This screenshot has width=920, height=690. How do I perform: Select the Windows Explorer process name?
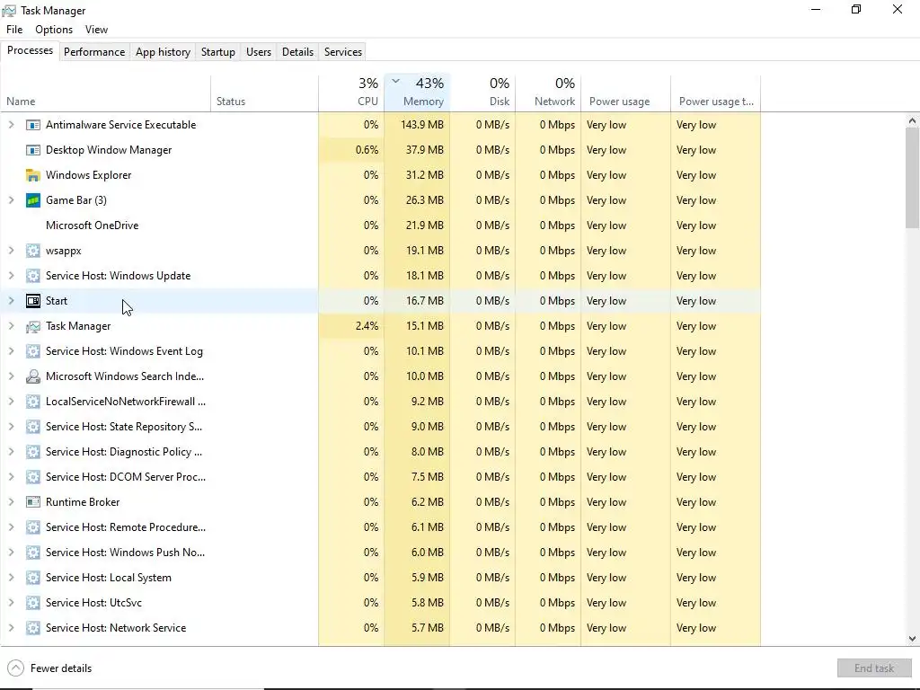pos(89,175)
